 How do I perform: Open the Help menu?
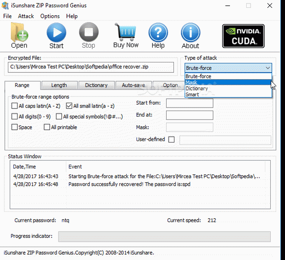pyautogui.click(x=72, y=16)
